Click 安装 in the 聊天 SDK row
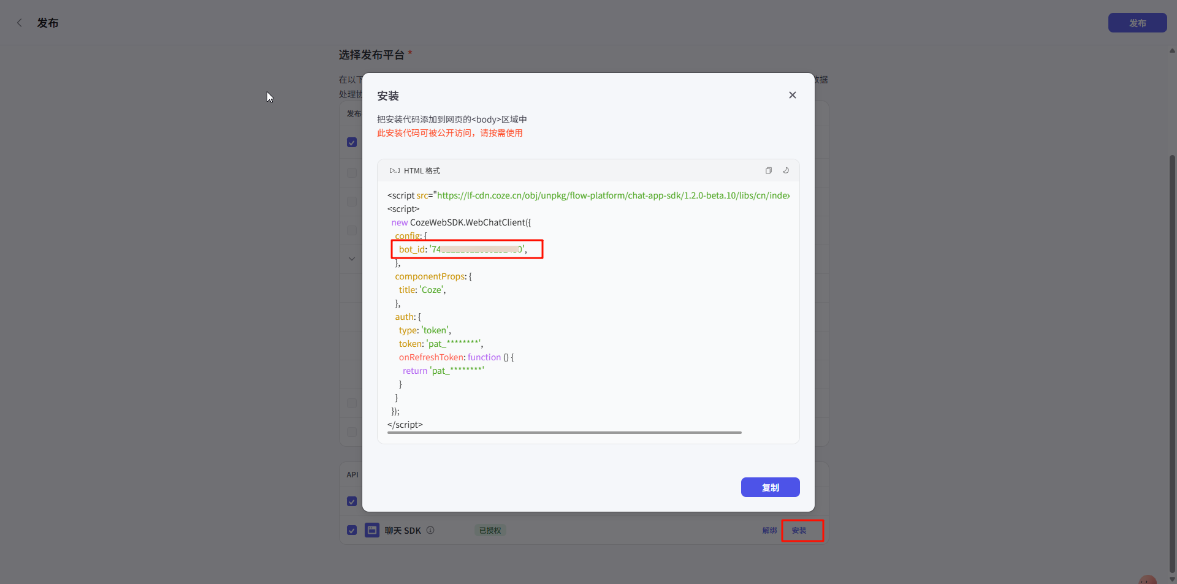Screen dimensions: 1177x584 point(799,530)
